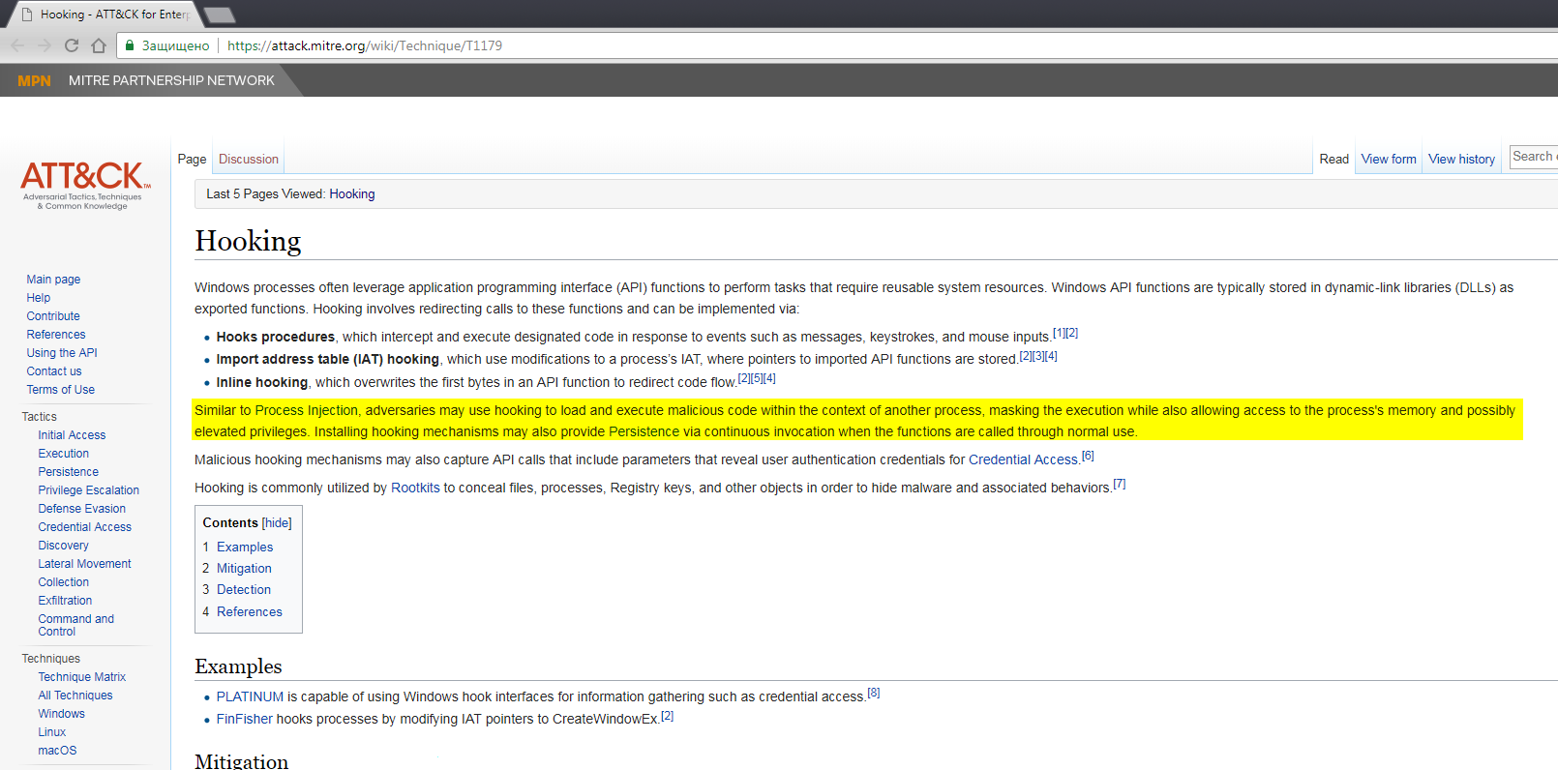Open Credential Access link in article text
This screenshot has height=770, width=1558.
1023,460
